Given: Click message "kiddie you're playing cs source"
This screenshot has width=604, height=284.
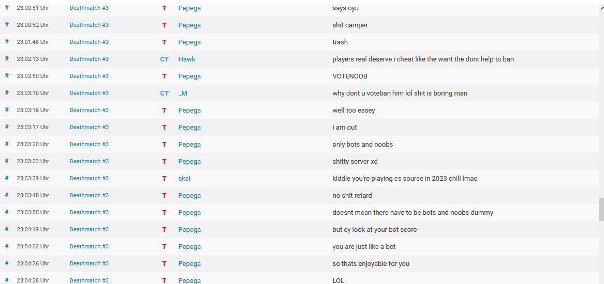Looking at the screenshot, I should 405,179.
